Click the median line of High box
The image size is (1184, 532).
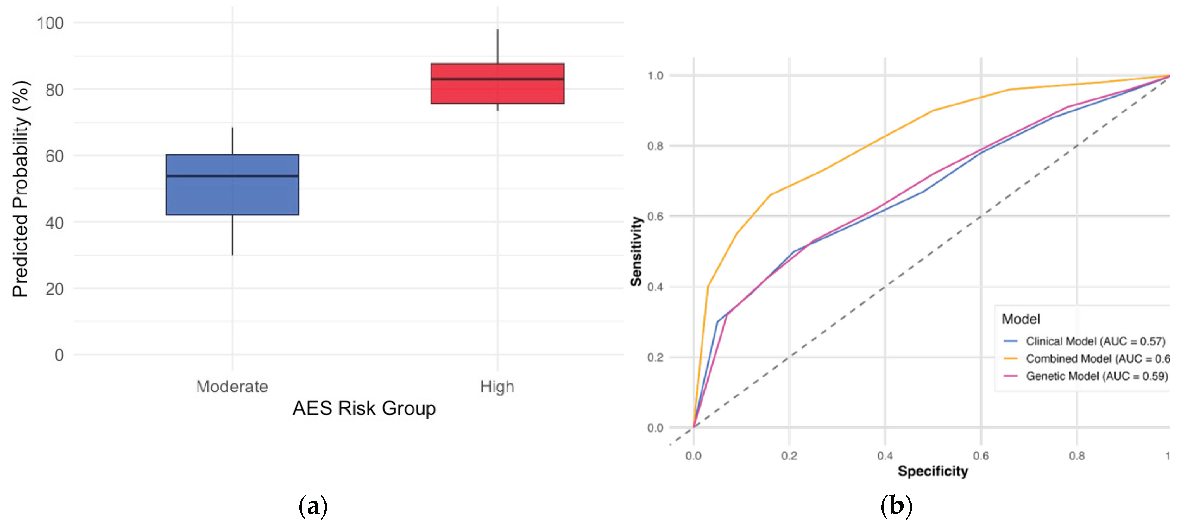click(x=497, y=79)
